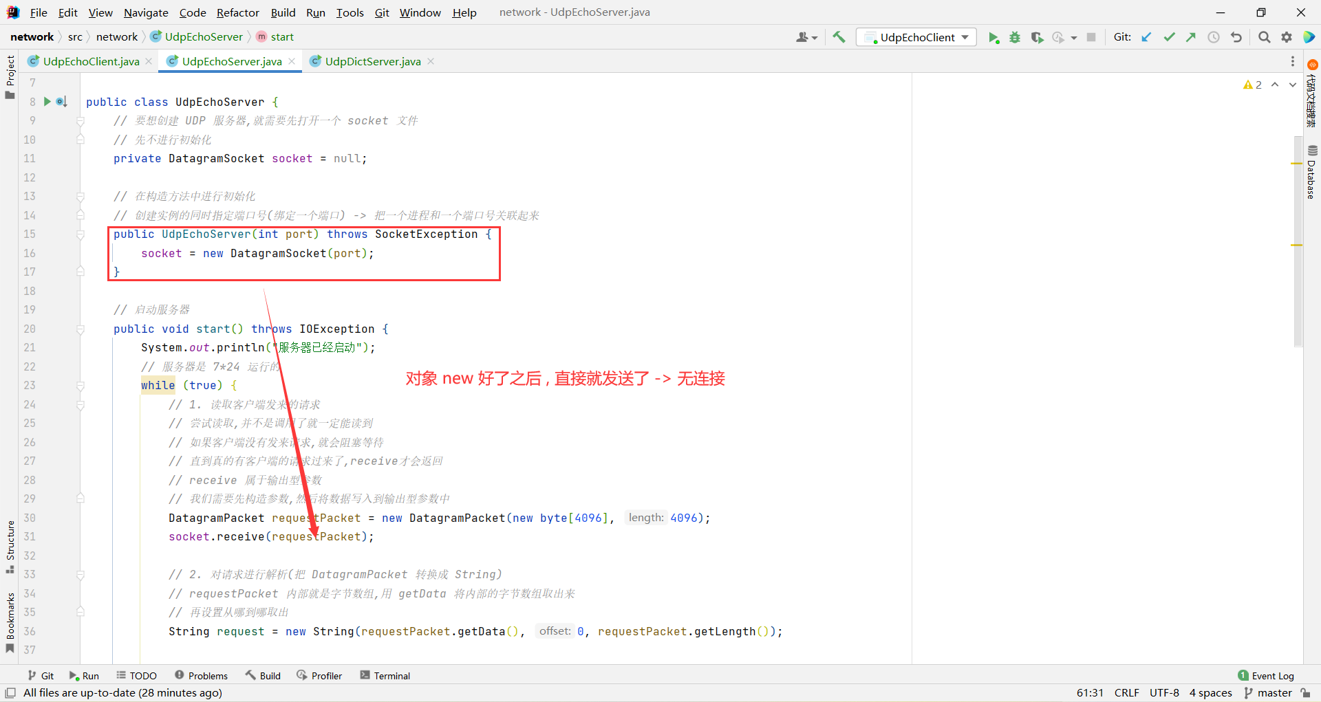
Task: Open the Project tool window
Action: point(10,76)
